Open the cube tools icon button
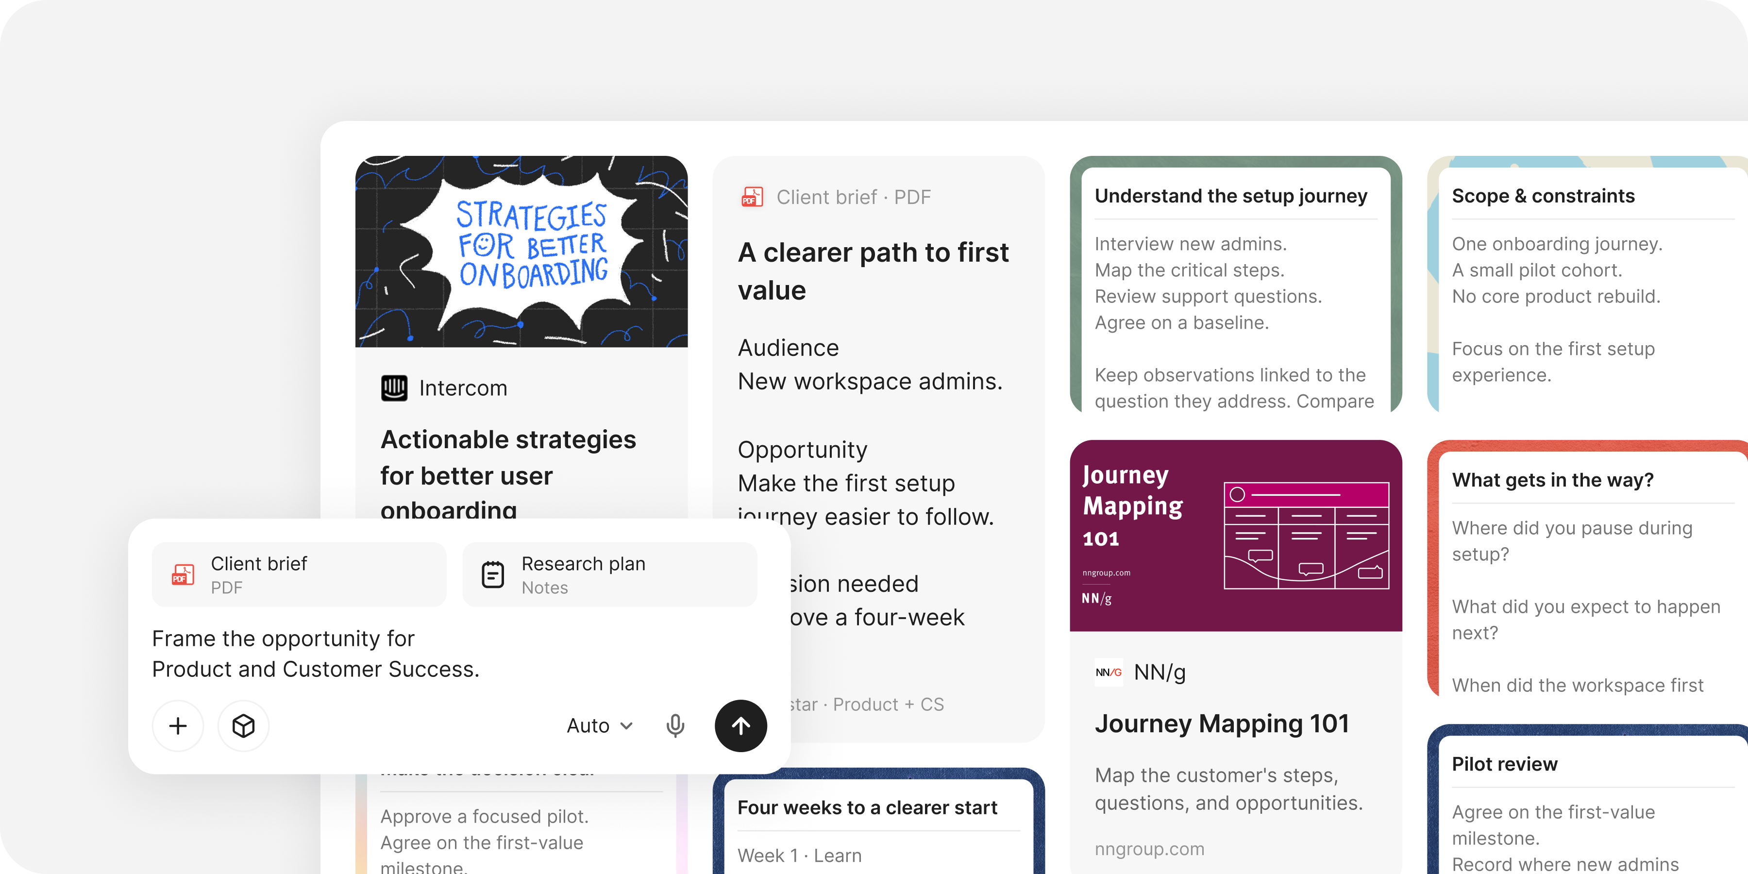 [x=243, y=725]
